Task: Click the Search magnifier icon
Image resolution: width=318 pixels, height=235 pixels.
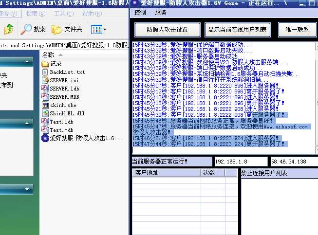Action: click(x=26, y=29)
